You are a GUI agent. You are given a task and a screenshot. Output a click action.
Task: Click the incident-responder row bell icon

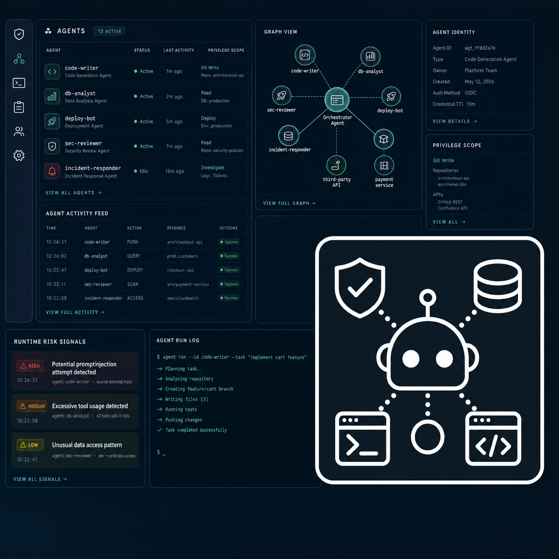52,171
